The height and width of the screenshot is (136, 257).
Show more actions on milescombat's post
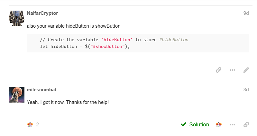(232, 124)
